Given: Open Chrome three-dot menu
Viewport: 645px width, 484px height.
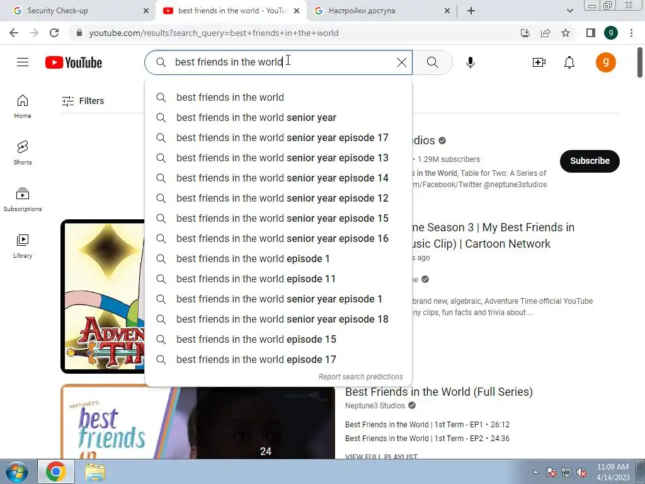Looking at the screenshot, I should click(x=631, y=33).
